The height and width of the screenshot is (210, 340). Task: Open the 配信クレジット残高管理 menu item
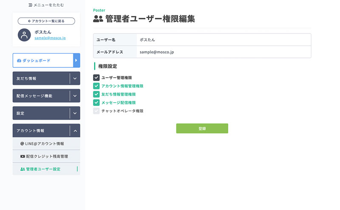click(46, 156)
